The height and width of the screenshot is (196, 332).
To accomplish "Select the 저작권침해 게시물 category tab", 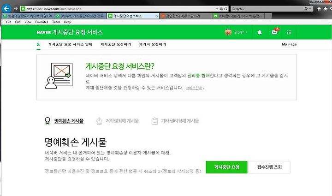I will (122, 121).
